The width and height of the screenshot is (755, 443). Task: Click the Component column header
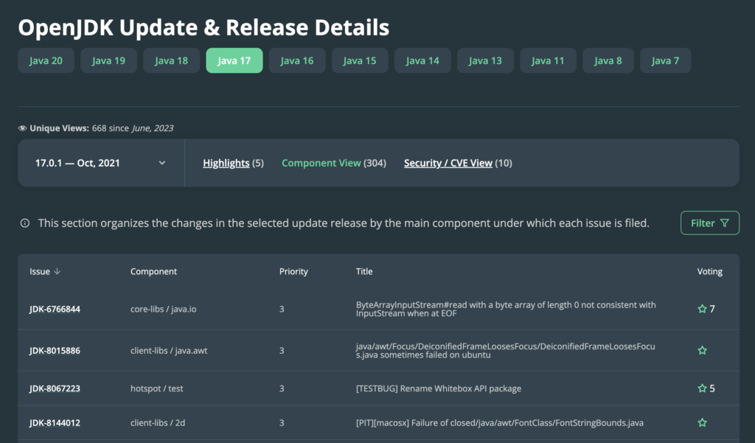click(153, 271)
